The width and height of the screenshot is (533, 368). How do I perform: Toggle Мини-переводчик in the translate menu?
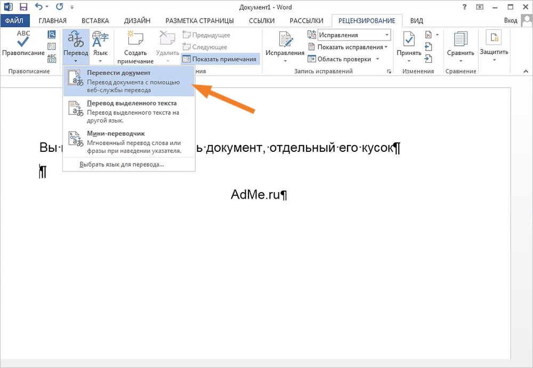pos(129,142)
